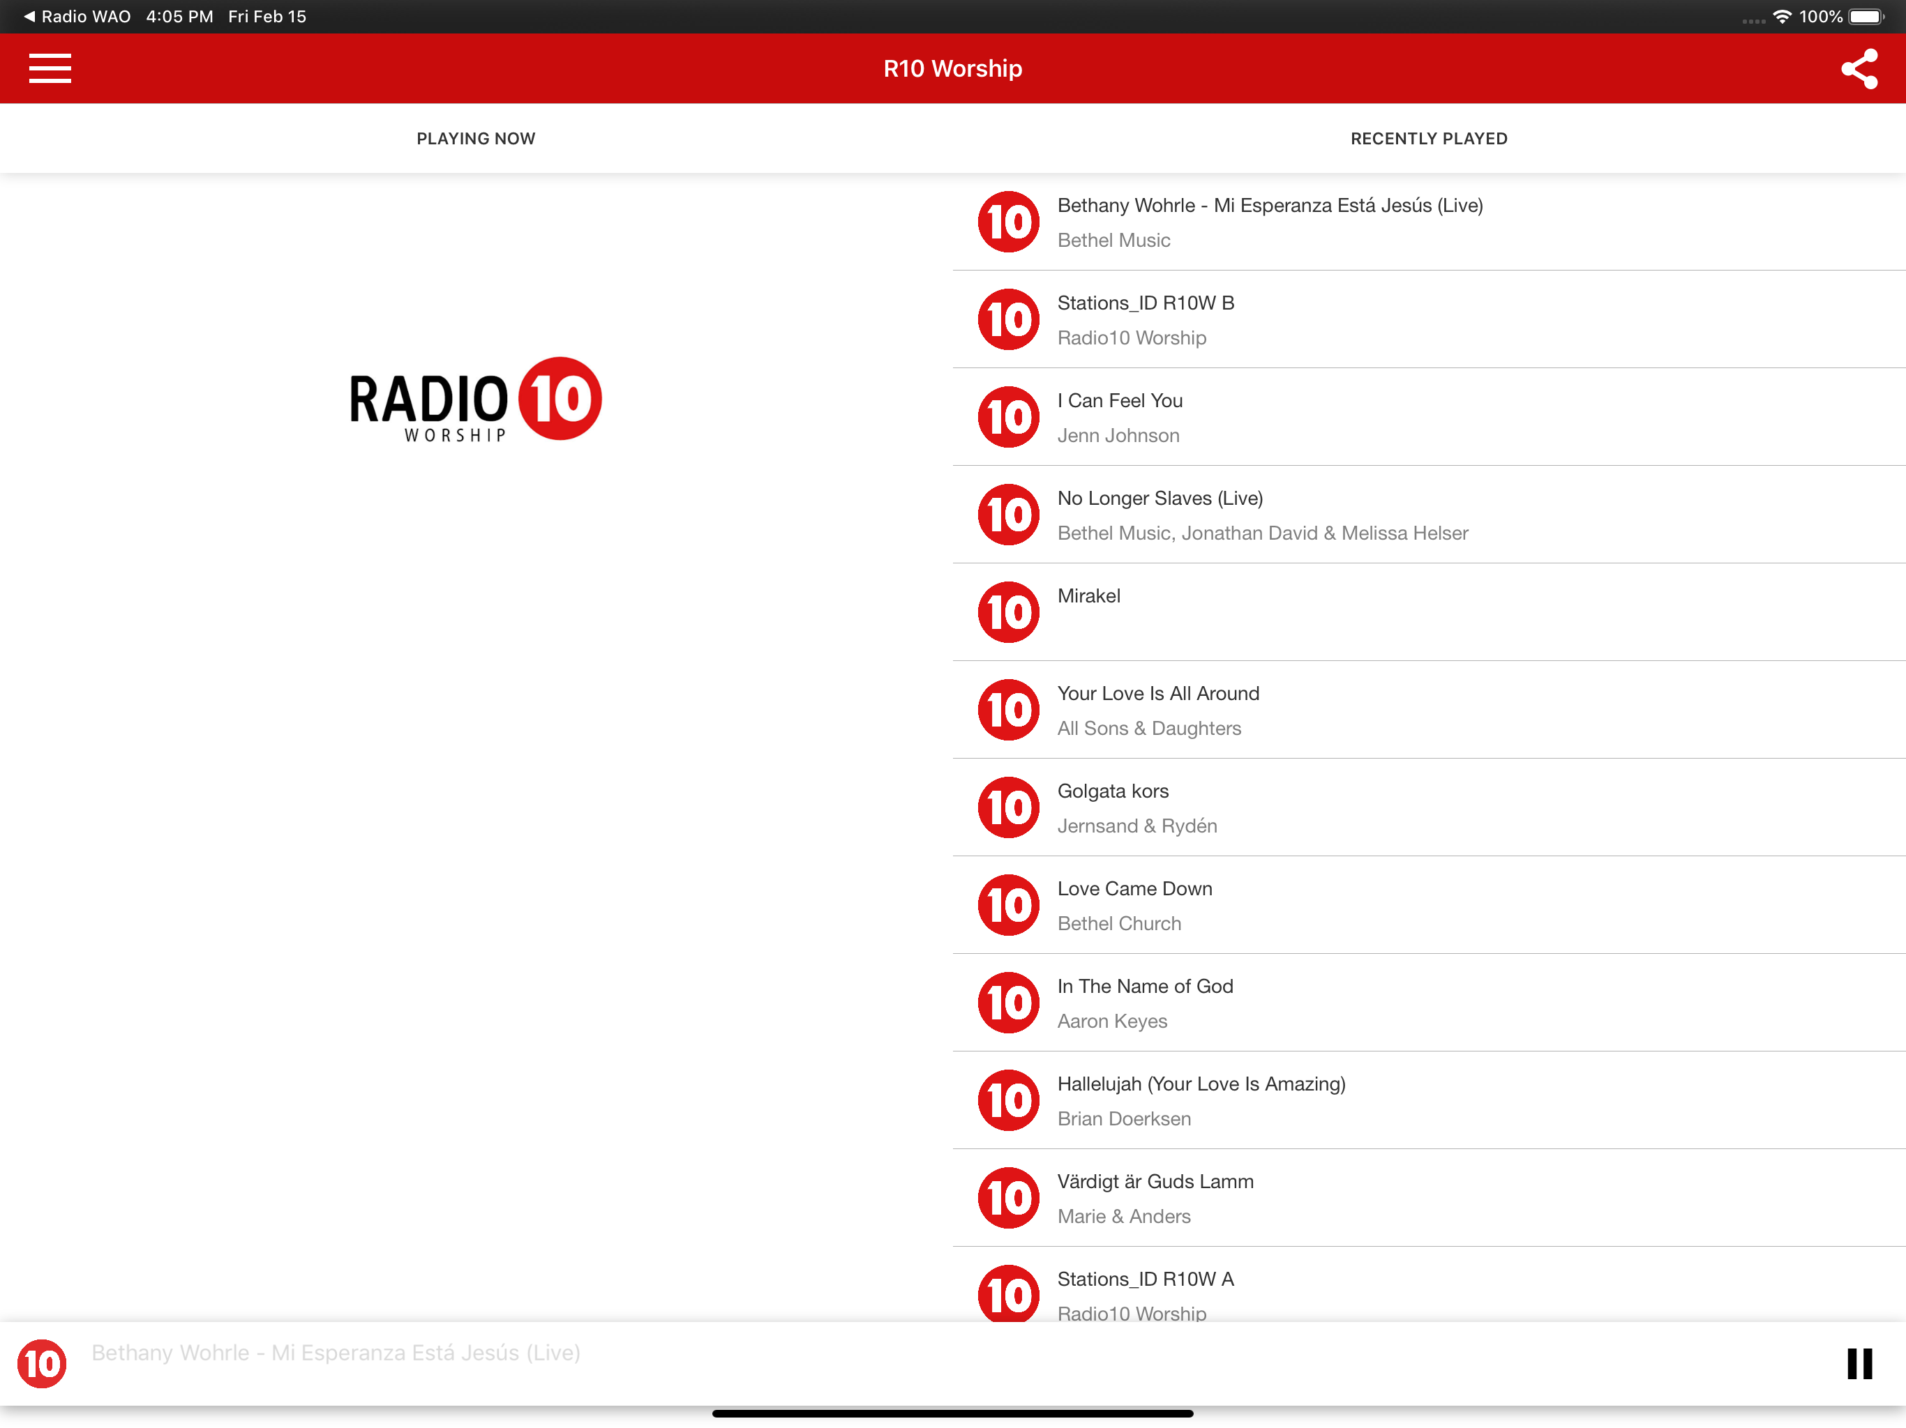1906x1428 pixels.
Task: Tap the artist name 'Aaron Keyes'
Action: 1112,1021
